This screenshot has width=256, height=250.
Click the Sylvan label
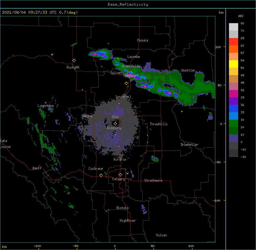(116, 73)
